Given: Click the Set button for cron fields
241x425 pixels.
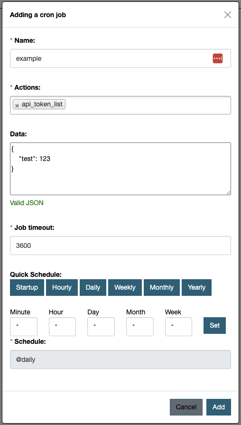Looking at the screenshot, I should (x=214, y=325).
